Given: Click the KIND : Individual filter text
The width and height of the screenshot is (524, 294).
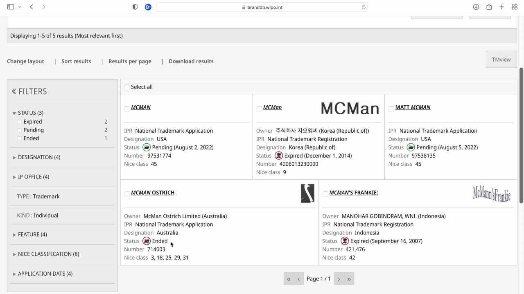Looking at the screenshot, I should click(x=38, y=216).
